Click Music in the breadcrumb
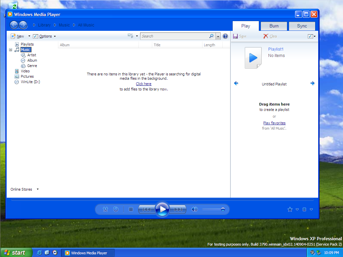Screen dimensions: 343x257 64,25
